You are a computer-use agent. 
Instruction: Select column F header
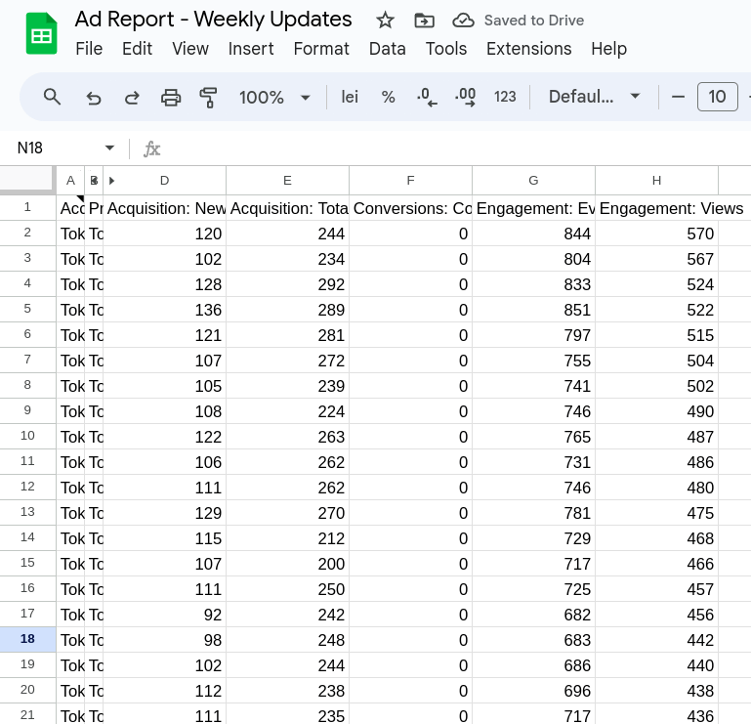tap(410, 180)
